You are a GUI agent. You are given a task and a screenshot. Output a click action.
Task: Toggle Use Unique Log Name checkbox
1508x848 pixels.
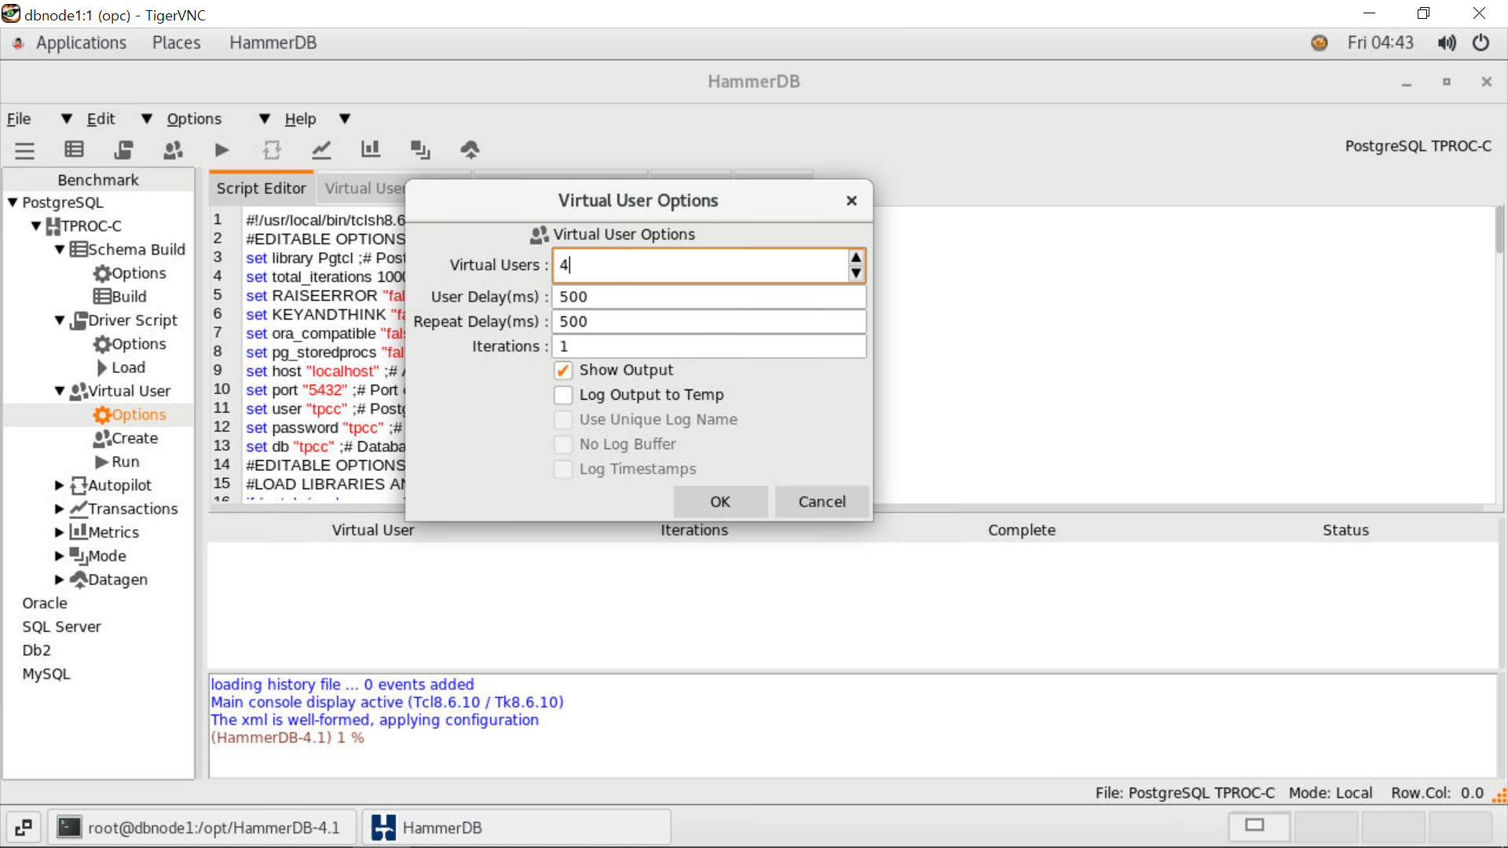click(x=563, y=419)
